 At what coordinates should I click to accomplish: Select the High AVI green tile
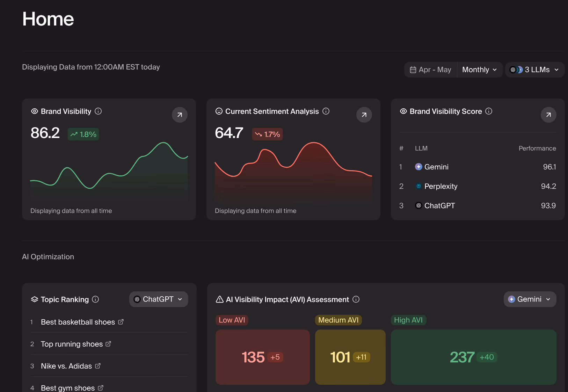click(474, 357)
